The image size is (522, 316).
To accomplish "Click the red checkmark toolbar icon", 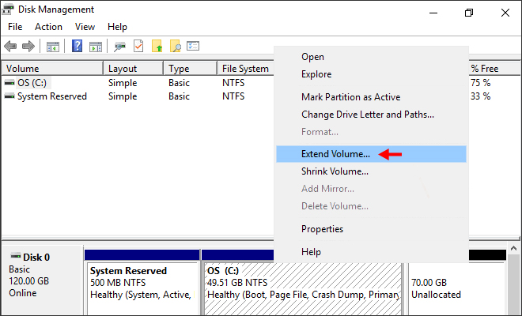I will (138, 46).
